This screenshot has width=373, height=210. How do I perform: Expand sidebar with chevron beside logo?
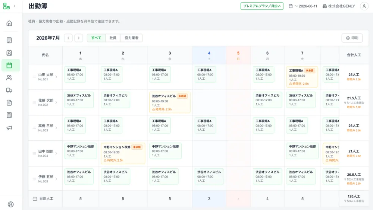pos(15,6)
